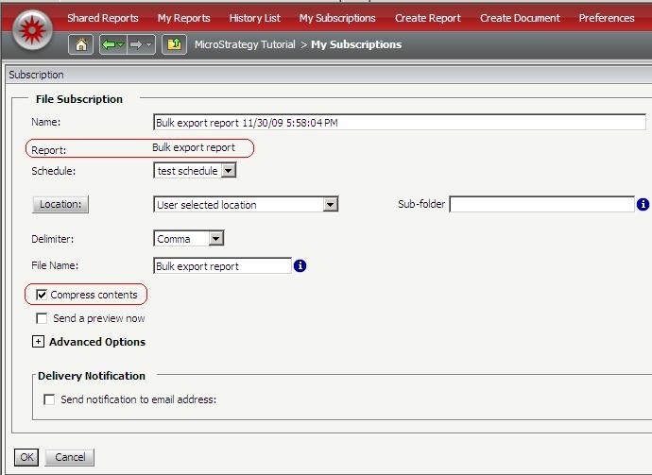Check Send a preview now
Image resolution: width=652 pixels, height=475 pixels.
(42, 318)
